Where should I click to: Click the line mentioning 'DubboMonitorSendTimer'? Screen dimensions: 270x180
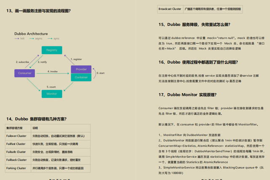click(211, 151)
